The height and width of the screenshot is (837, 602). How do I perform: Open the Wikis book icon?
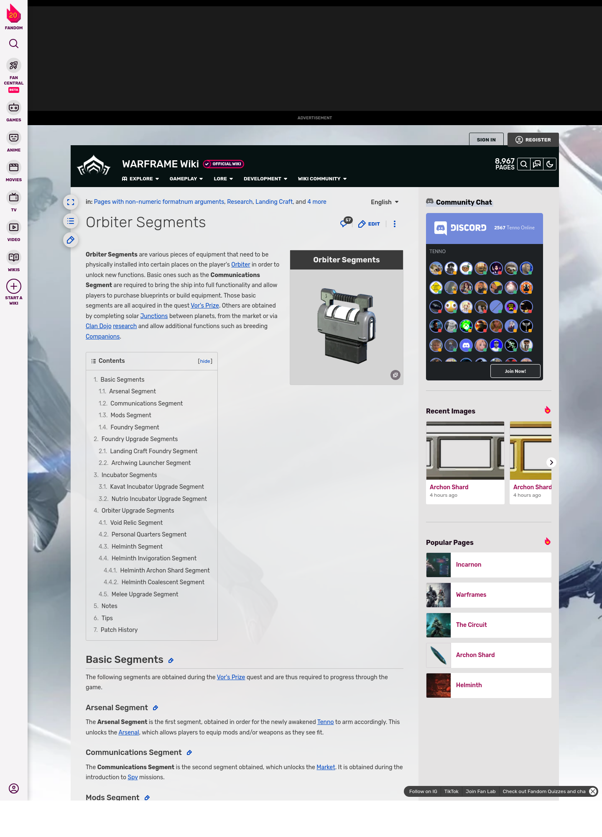(x=14, y=257)
